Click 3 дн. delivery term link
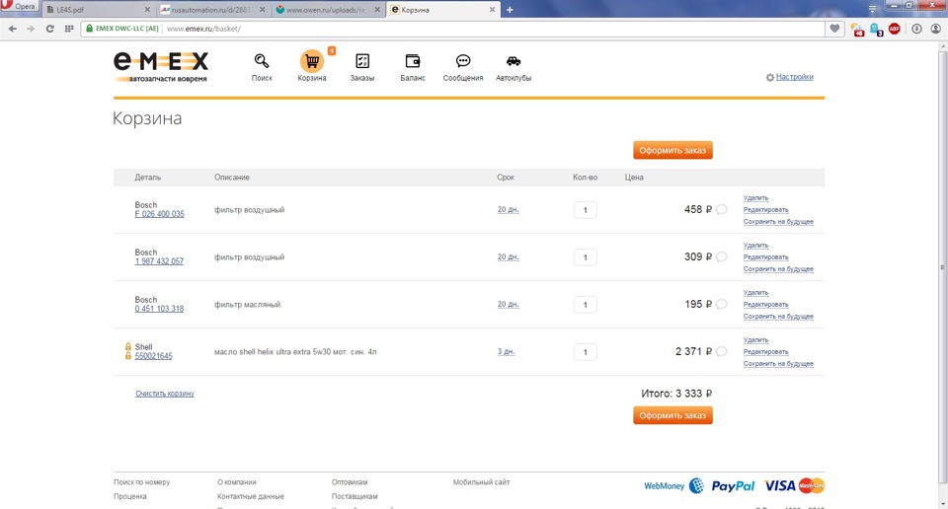This screenshot has height=509, width=948. click(x=506, y=351)
